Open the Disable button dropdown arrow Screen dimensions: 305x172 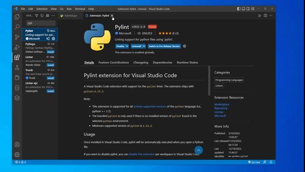(127, 46)
